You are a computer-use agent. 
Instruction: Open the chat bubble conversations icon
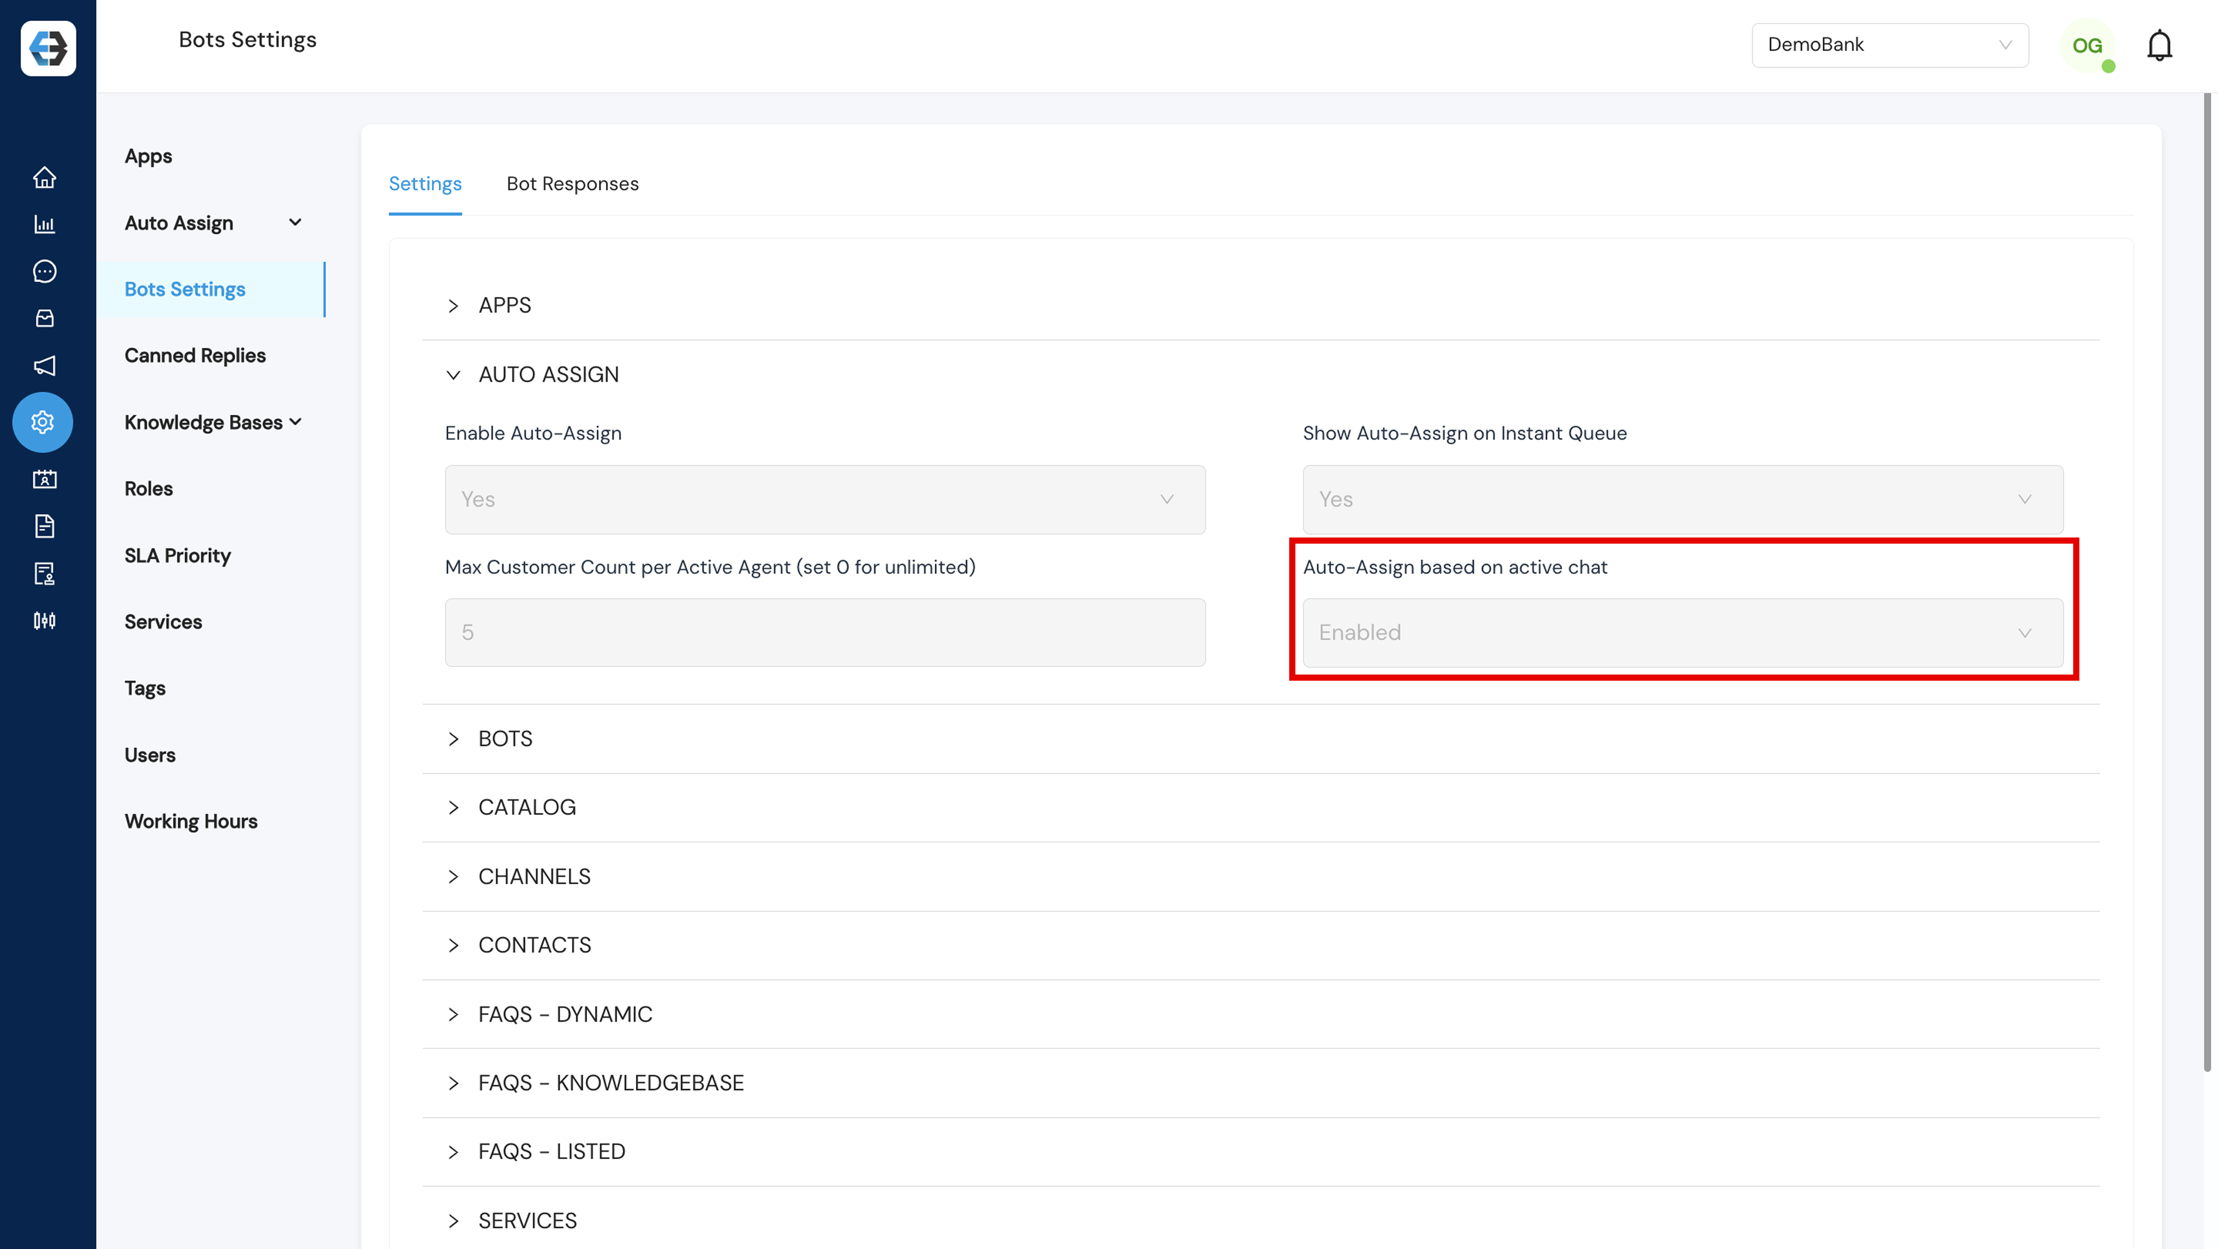(45, 272)
